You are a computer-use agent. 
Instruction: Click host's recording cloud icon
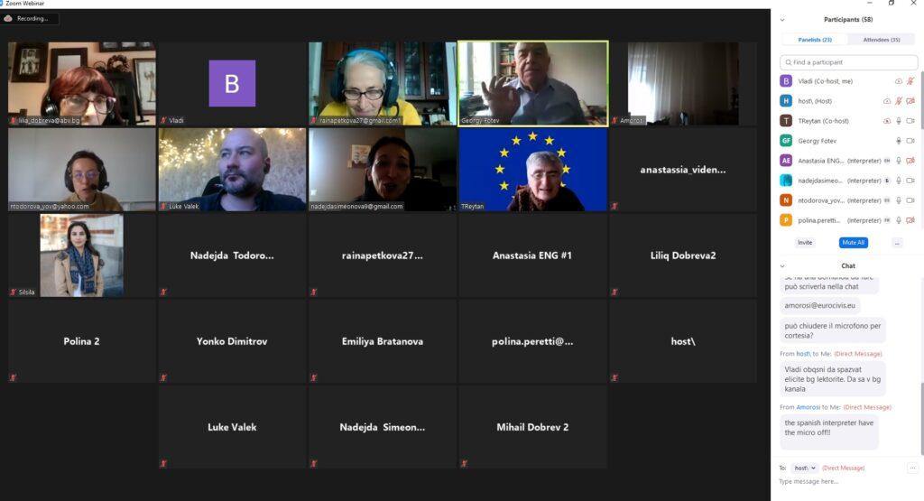click(x=887, y=101)
